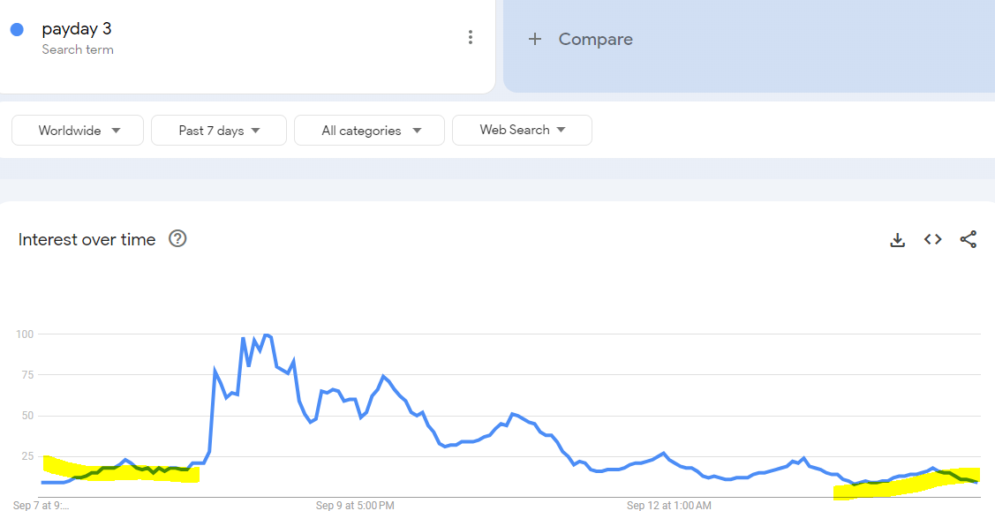Open the Worldwide region dropdown
Screen dimensions: 995x511
(x=78, y=131)
